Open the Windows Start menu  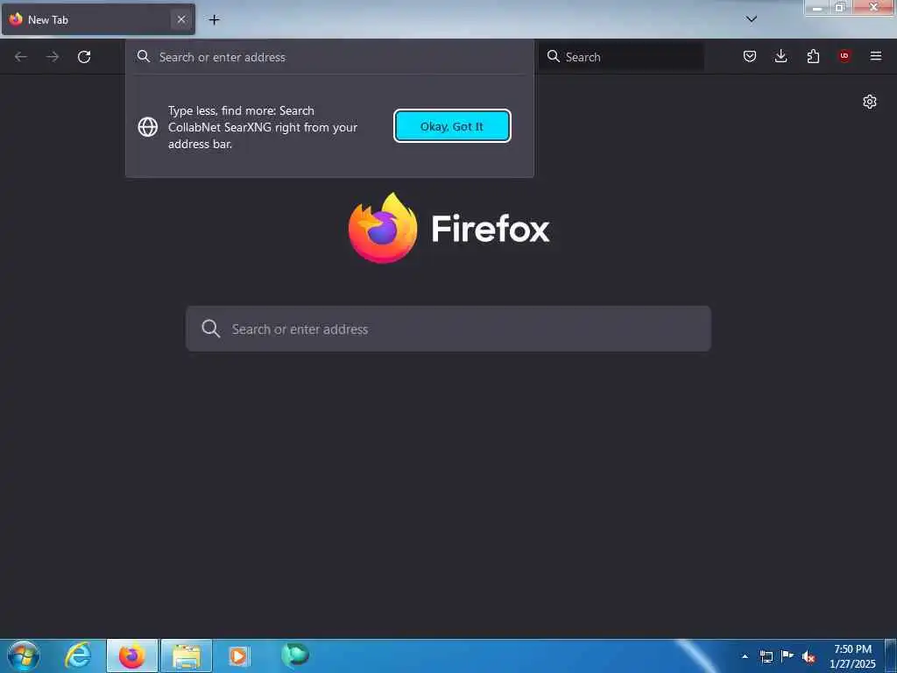[x=24, y=655]
